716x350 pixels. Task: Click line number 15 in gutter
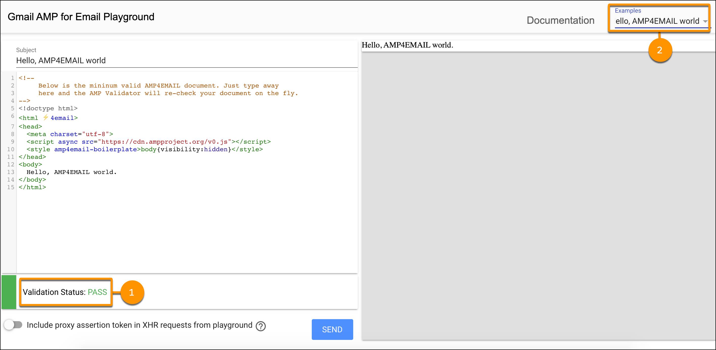point(11,187)
